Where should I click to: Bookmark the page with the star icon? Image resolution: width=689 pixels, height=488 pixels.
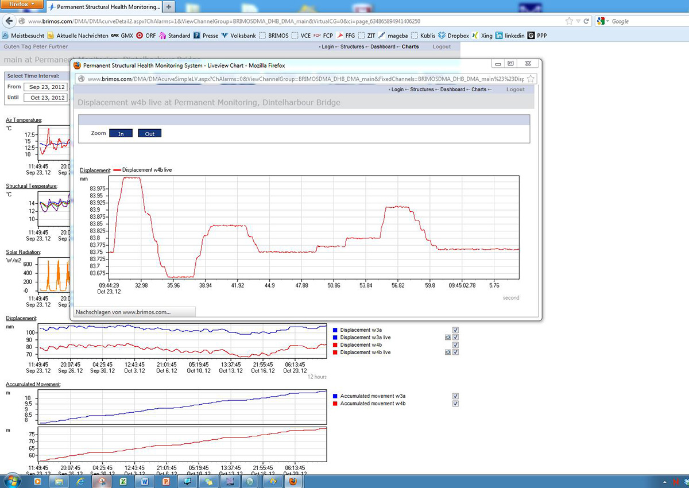point(569,21)
